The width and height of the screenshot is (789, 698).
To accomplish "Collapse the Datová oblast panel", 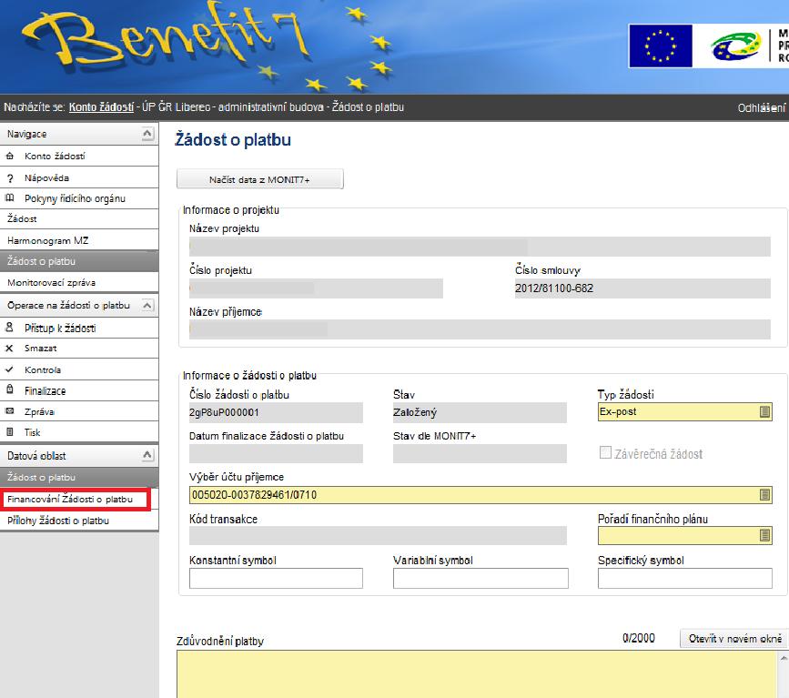I will (x=147, y=455).
